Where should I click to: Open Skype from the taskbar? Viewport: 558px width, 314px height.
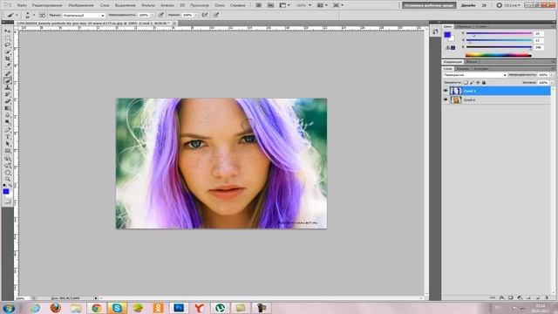(x=117, y=308)
